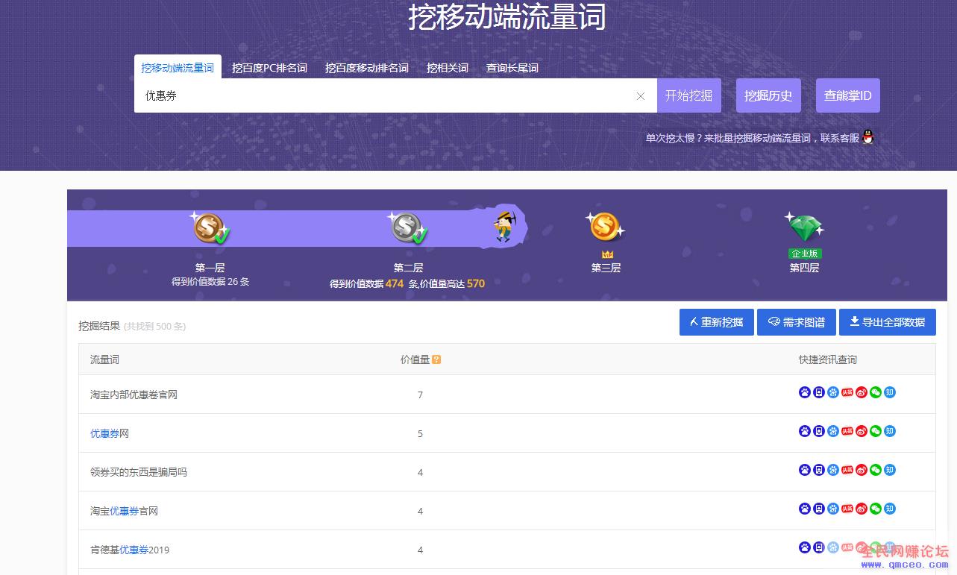This screenshot has height=575, width=957.
Task: Open the 挖百度移动排名词 tab
Action: (x=367, y=68)
